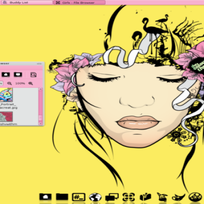Zoom in using the right magnifier icon

[x=31, y=83]
